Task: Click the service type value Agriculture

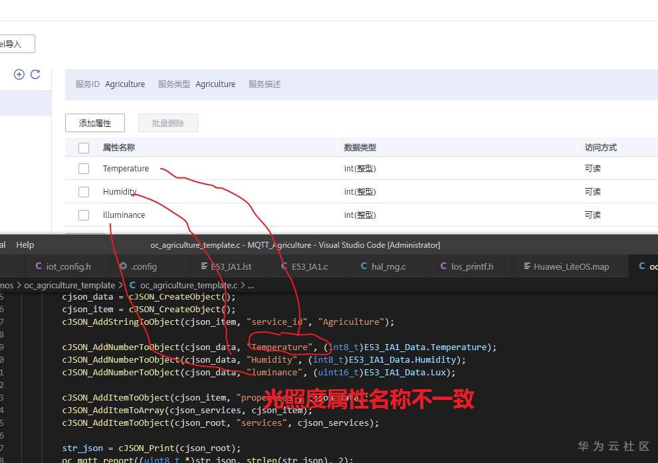Action: (215, 84)
